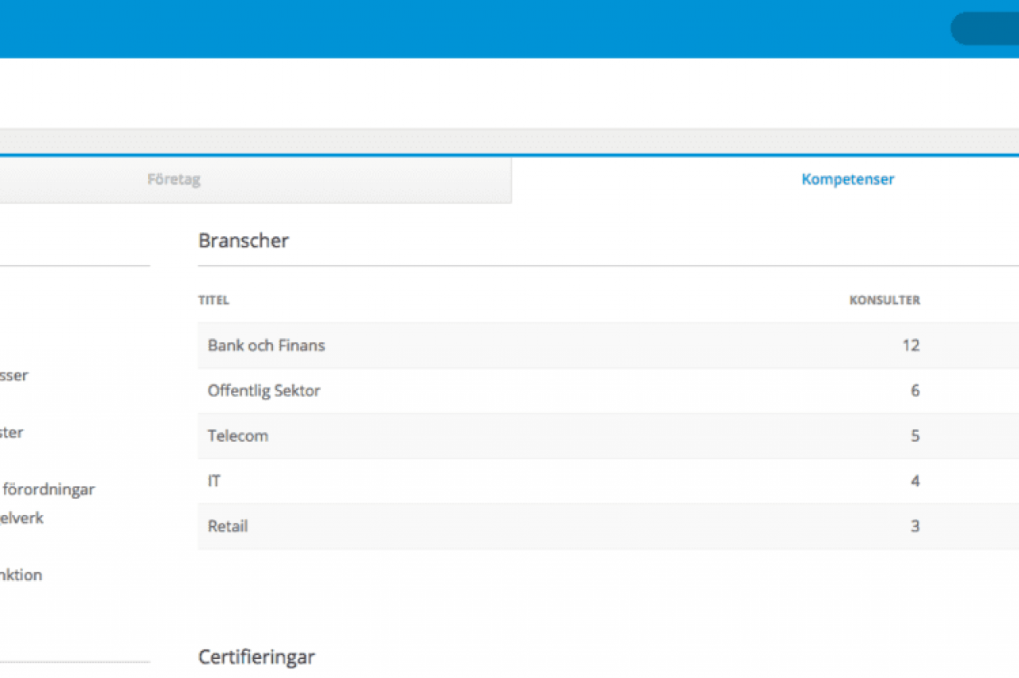Image resolution: width=1019 pixels, height=678 pixels.
Task: Select the IT row in Branscher
Action: click(214, 481)
